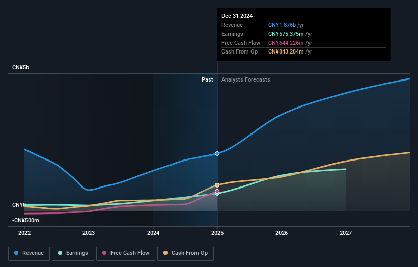This screenshot has width=418, height=267.
Task: Click the 2027 x-axis label
Action: pos(346,233)
